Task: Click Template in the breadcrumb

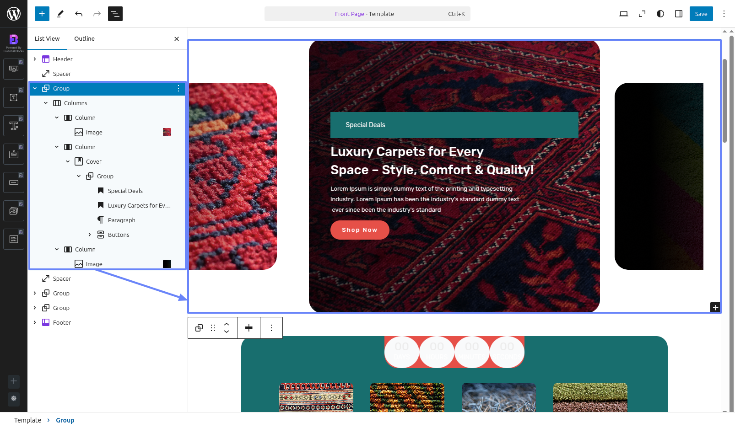Action: [x=27, y=420]
